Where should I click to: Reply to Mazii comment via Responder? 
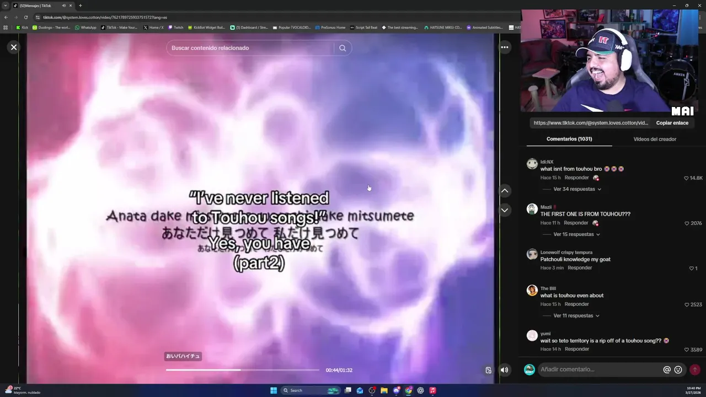pos(576,223)
